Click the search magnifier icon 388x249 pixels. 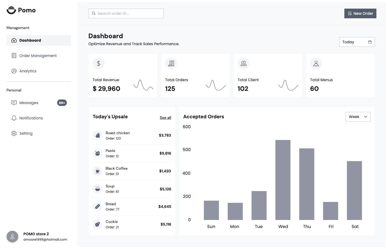click(x=94, y=13)
